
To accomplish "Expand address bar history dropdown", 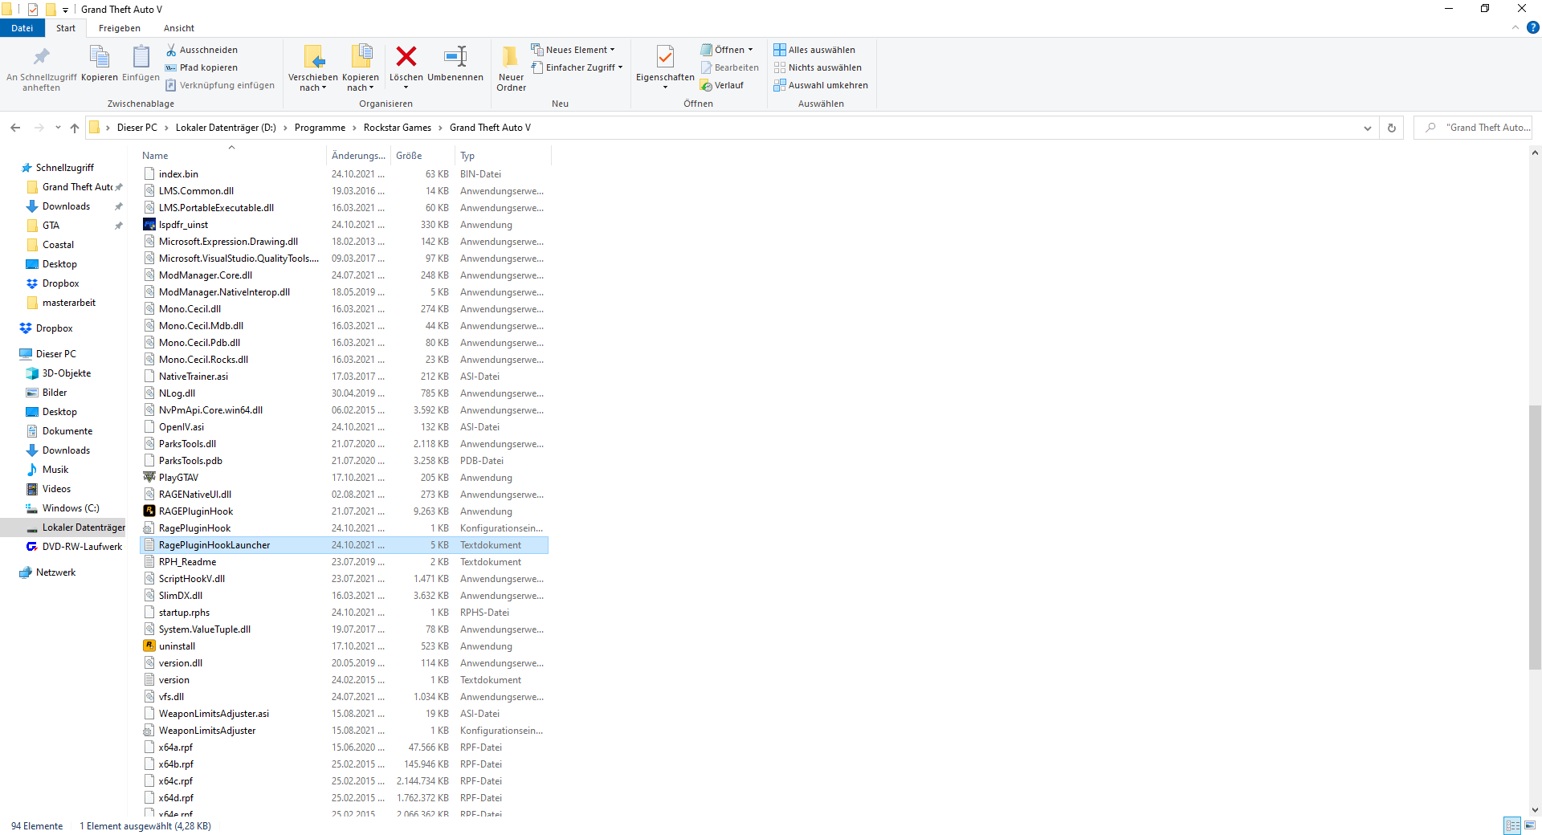I will [x=1368, y=128].
